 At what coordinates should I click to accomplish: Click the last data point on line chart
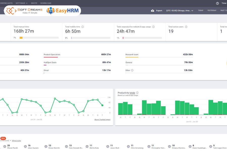click(102, 105)
